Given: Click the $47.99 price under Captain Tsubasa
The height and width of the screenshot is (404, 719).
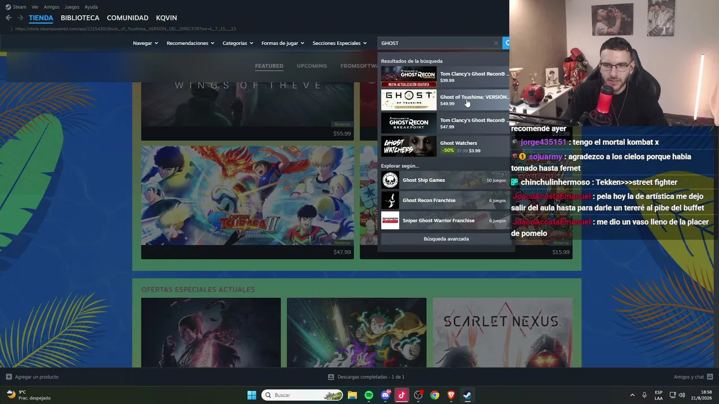Looking at the screenshot, I should (x=342, y=252).
